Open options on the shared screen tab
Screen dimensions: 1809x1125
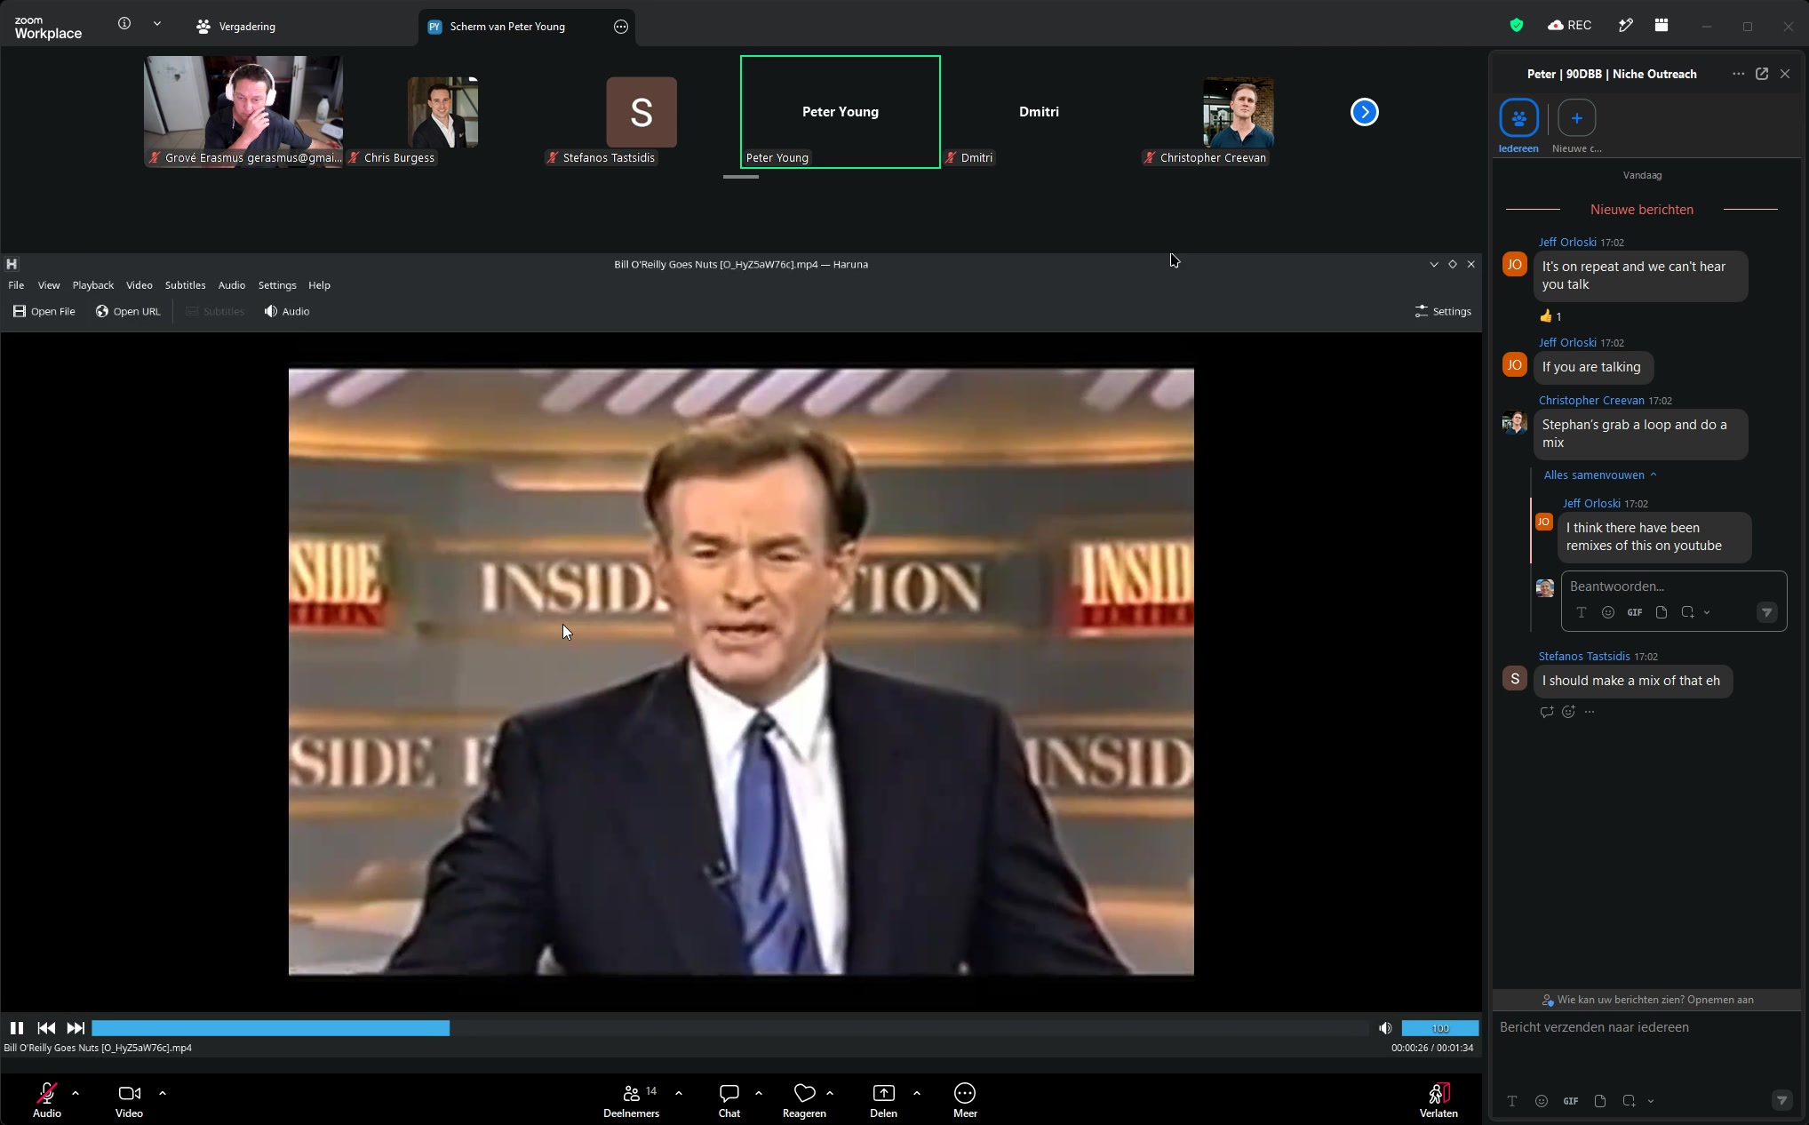point(621,27)
